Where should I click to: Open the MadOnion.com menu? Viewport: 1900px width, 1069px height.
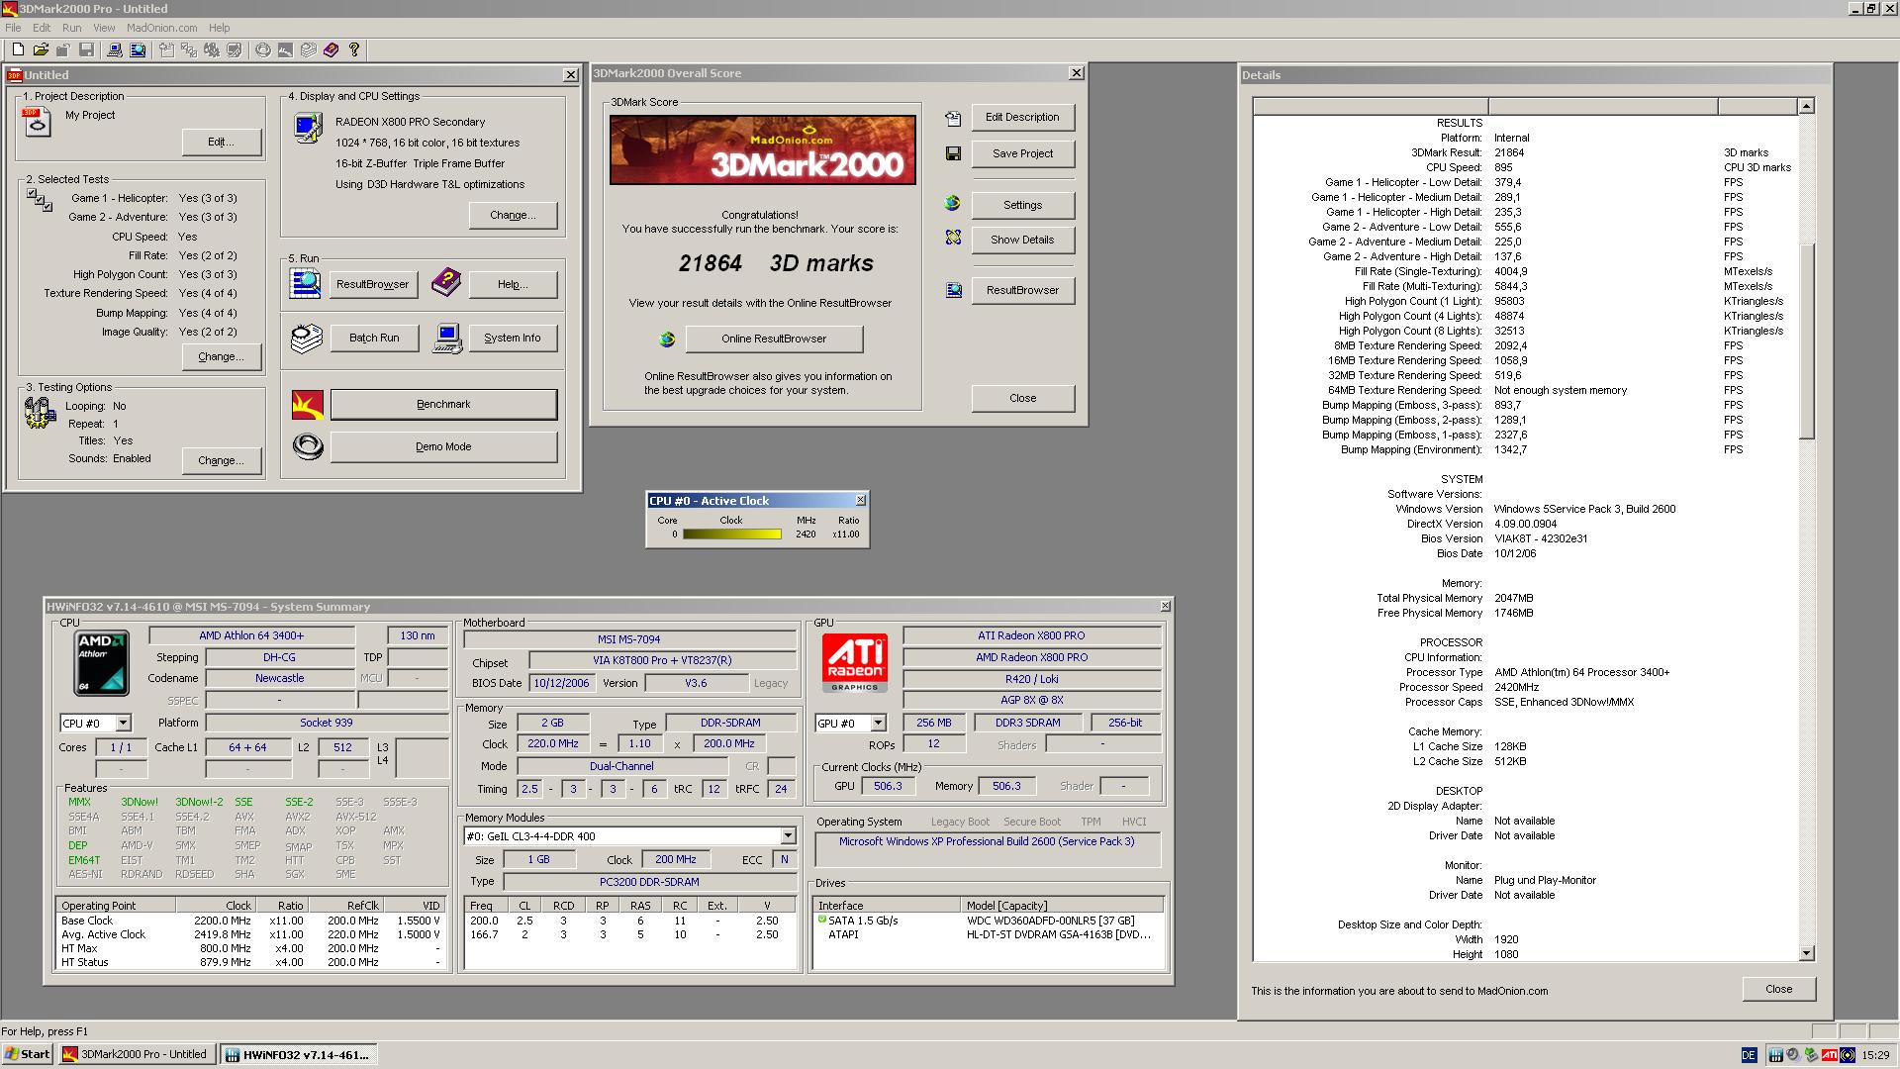tap(161, 28)
